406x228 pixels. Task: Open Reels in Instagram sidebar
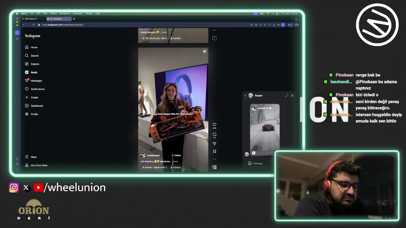tap(31, 72)
